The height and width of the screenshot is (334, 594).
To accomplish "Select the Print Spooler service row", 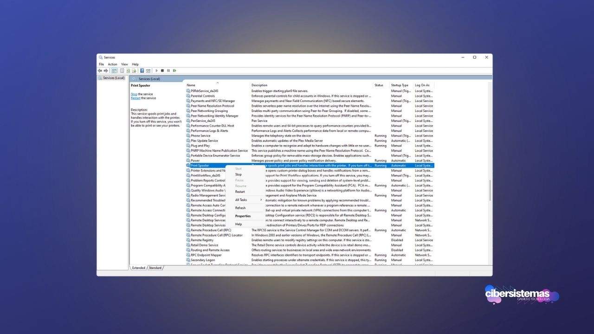I will (310, 166).
